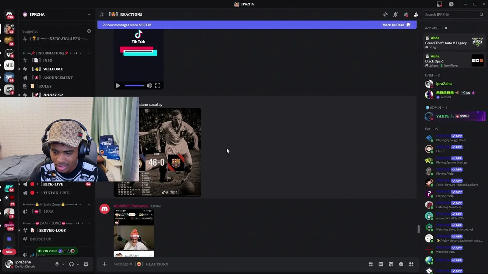Open the server with 12 badge
This screenshot has width=488, height=274.
[9, 40]
